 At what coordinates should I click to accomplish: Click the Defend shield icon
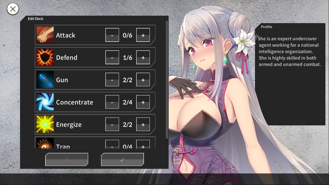click(45, 57)
